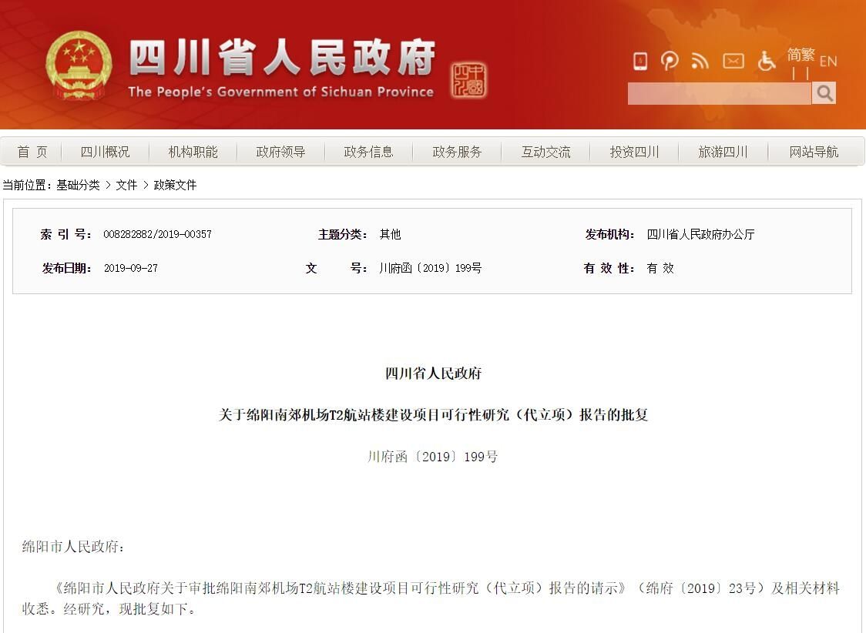Open the 网站导航 site map menu
This screenshot has height=633, width=866.
(813, 152)
